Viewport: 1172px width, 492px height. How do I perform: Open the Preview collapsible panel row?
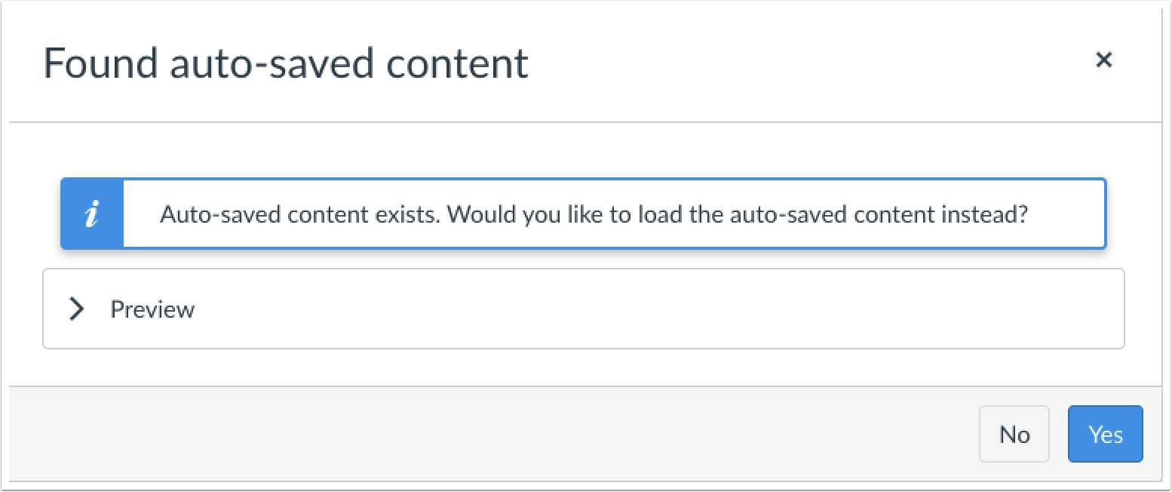(x=583, y=309)
